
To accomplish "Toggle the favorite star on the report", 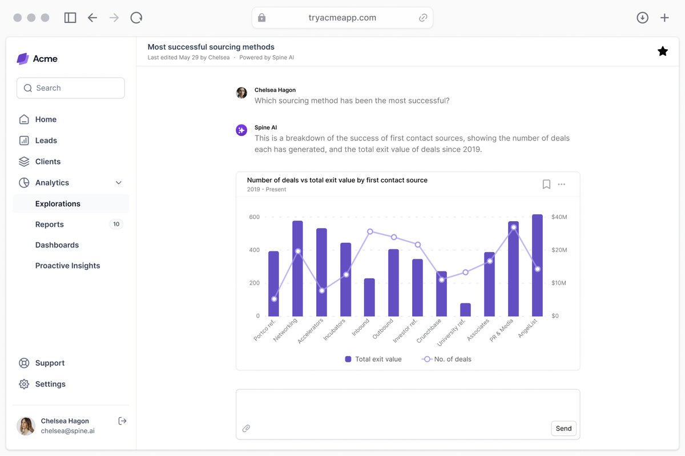I will click(x=663, y=50).
